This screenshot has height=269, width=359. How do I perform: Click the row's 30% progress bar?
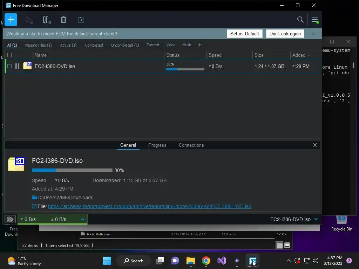[185, 69]
